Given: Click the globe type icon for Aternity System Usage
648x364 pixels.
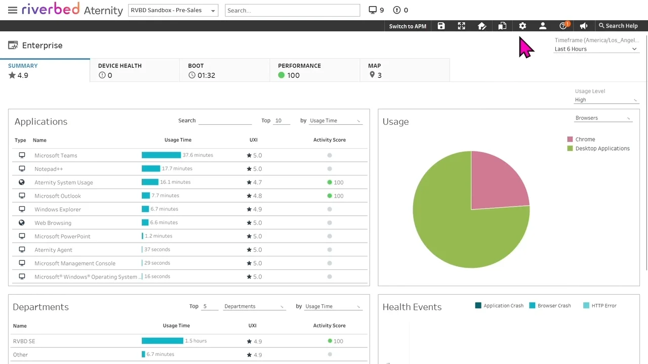Looking at the screenshot, I should (x=22, y=182).
